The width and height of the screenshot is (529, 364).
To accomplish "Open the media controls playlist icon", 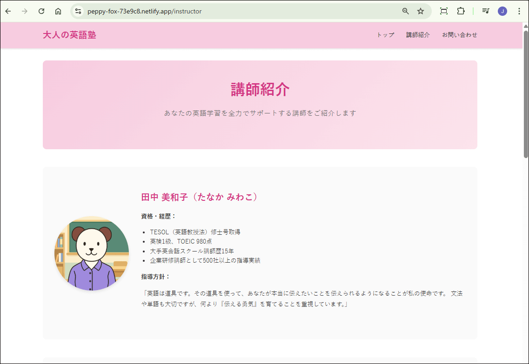I will click(485, 11).
